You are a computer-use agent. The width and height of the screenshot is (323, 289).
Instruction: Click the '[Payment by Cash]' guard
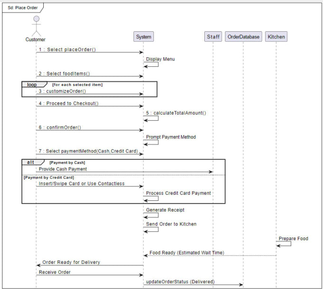tap(67, 163)
